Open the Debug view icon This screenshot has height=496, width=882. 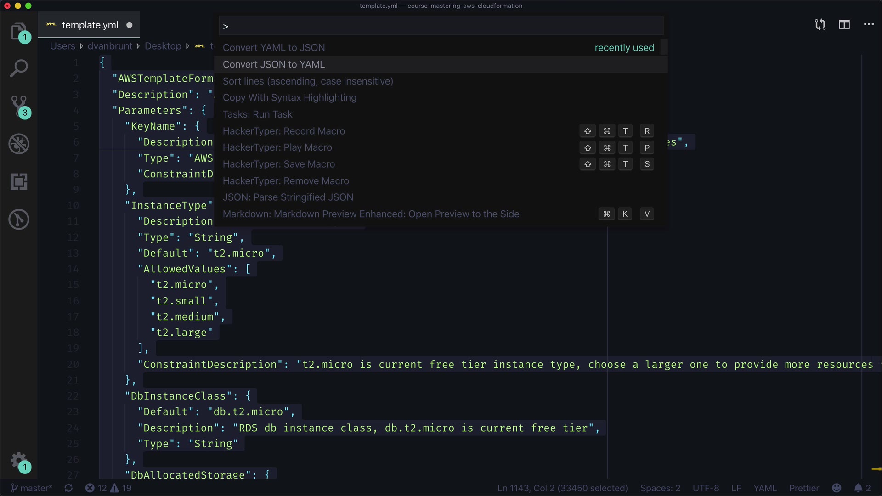pos(19,144)
